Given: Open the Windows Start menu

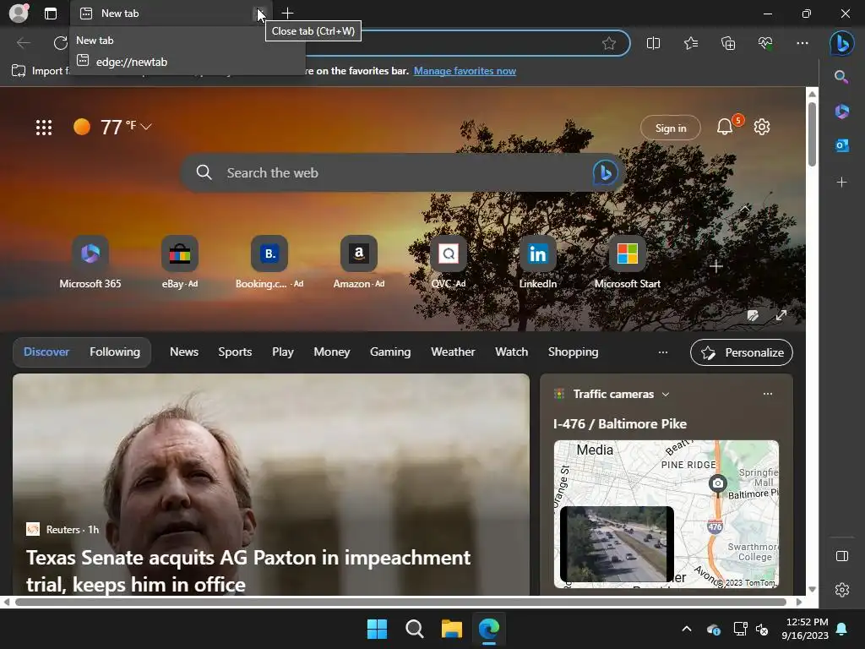Looking at the screenshot, I should pyautogui.click(x=378, y=629).
